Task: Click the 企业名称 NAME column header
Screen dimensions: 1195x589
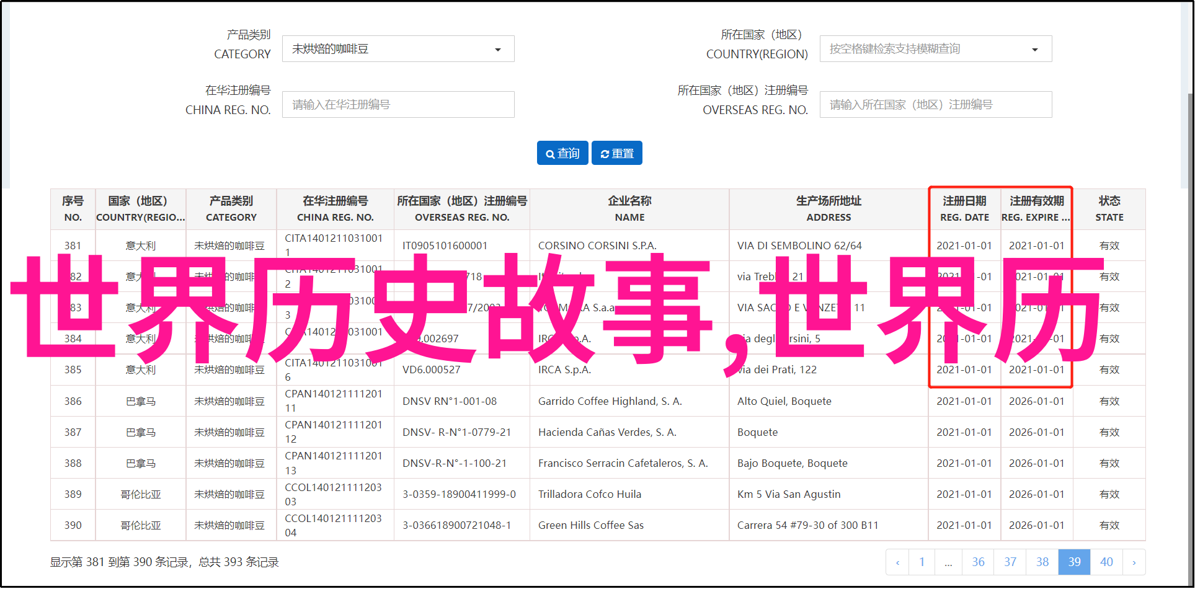Action: click(x=630, y=209)
